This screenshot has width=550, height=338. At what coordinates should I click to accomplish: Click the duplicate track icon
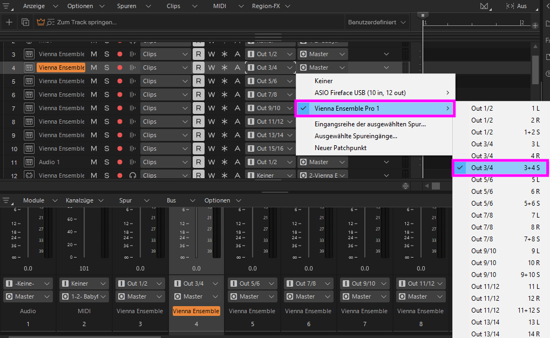point(25,22)
